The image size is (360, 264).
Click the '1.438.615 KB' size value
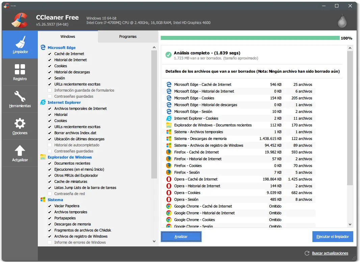[x=270, y=139]
